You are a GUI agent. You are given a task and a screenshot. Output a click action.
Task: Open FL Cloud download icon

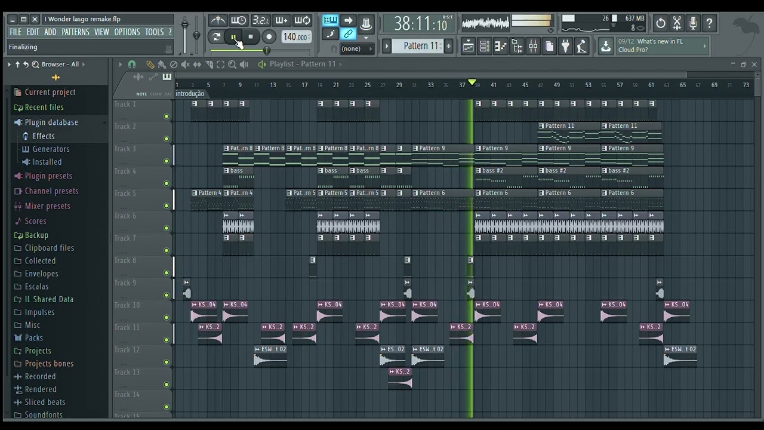tap(606, 46)
